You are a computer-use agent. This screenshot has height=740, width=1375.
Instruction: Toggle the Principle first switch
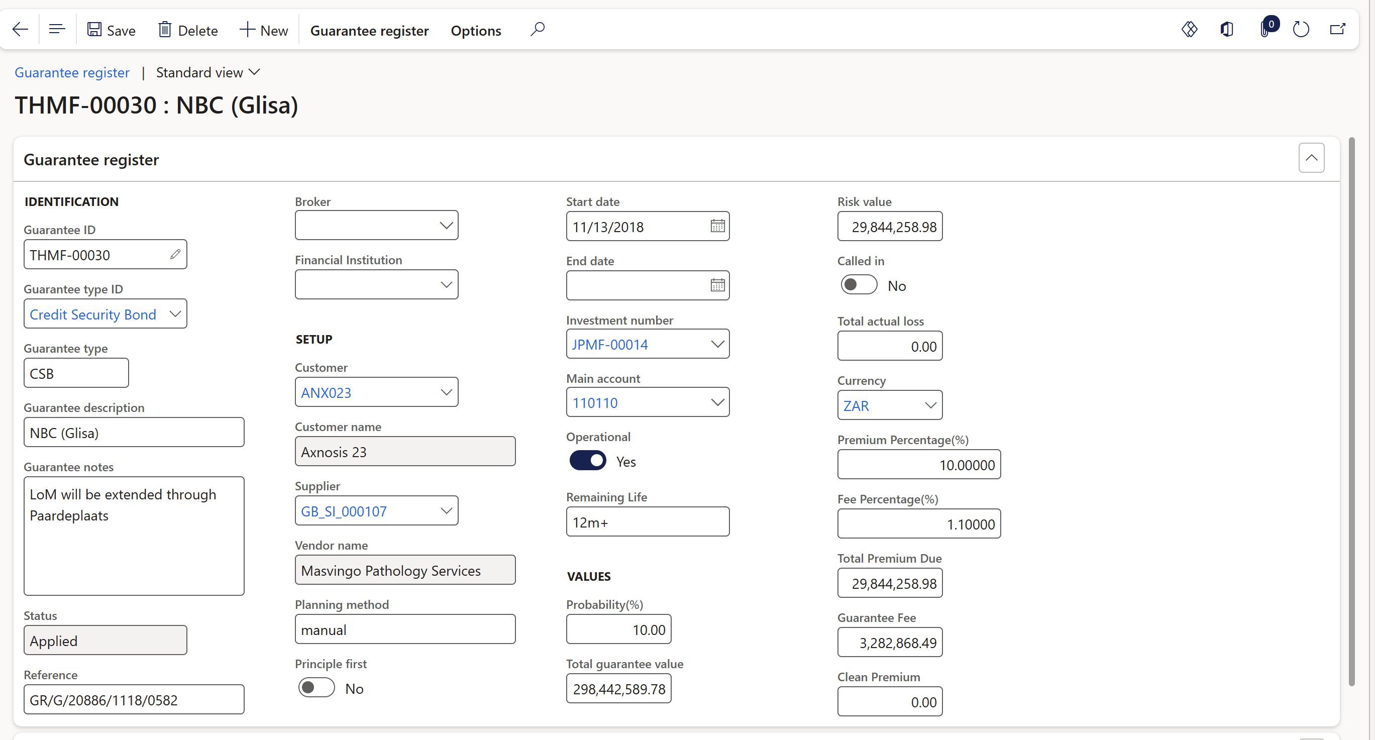tap(316, 688)
